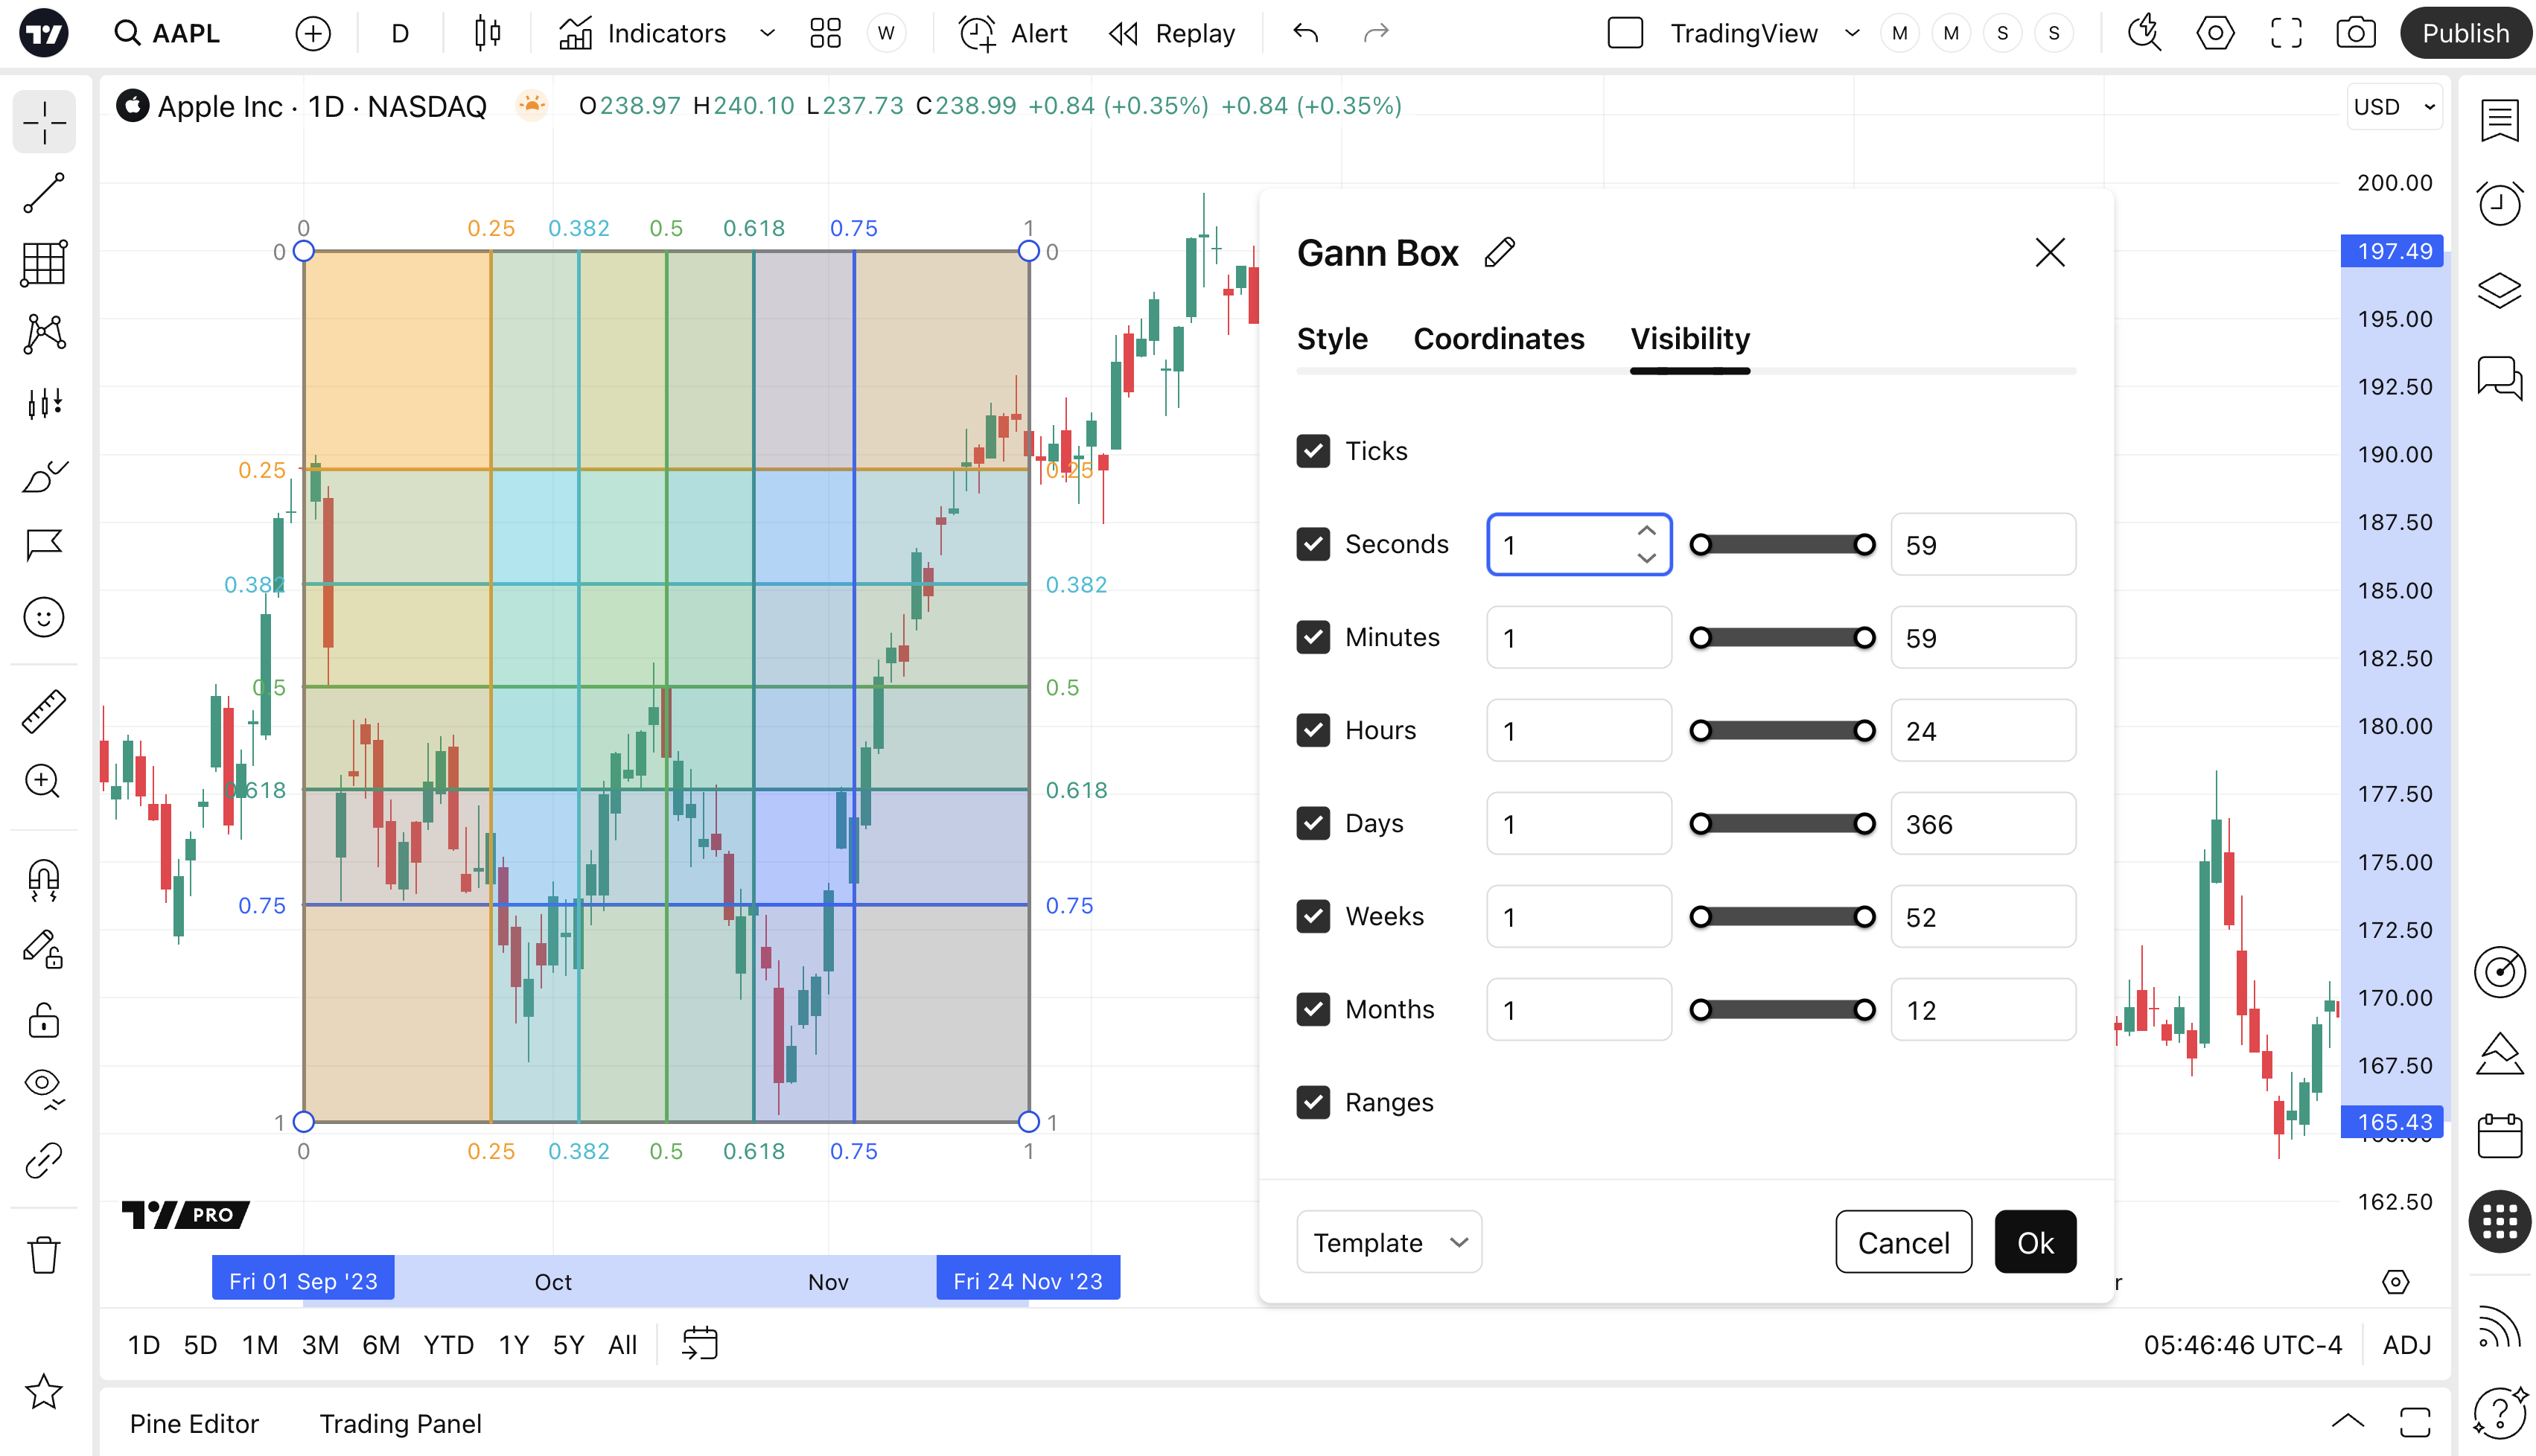Select the trend line drawing tool
The width and height of the screenshot is (2536, 1456).
[x=44, y=192]
